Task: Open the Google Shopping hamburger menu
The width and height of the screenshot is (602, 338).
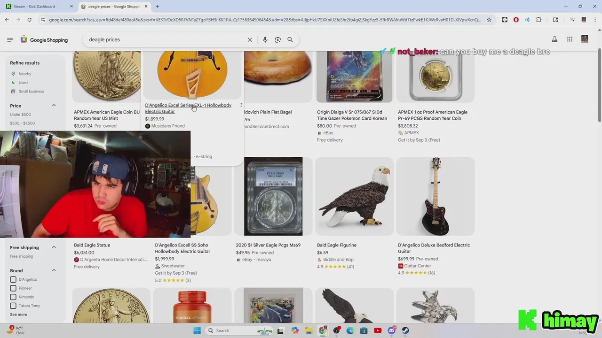Action: pos(10,40)
